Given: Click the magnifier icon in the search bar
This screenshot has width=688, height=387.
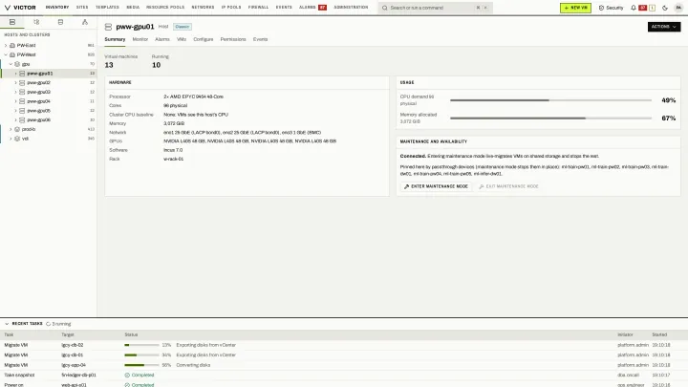Looking at the screenshot, I should pyautogui.click(x=385, y=8).
